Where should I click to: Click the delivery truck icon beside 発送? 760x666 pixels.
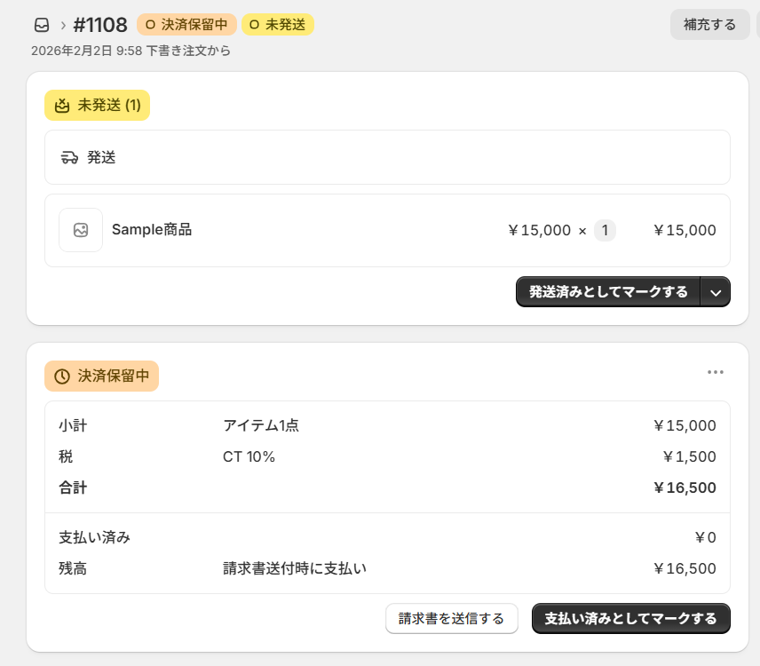click(x=69, y=158)
